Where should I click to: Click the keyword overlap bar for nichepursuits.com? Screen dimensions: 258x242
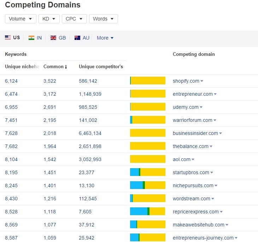click(148, 185)
